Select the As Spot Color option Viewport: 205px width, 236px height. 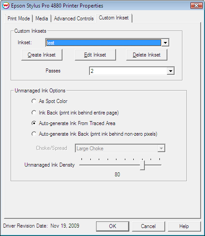tap(34, 101)
